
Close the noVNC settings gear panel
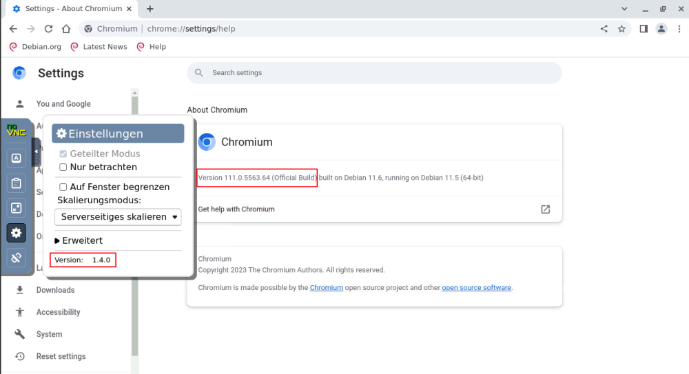[17, 233]
